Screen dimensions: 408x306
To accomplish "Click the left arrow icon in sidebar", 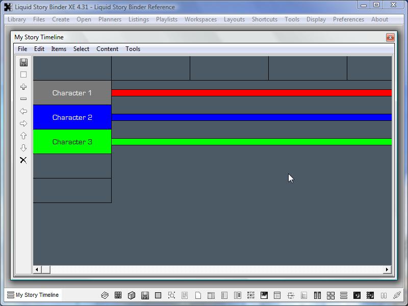I will click(x=23, y=111).
